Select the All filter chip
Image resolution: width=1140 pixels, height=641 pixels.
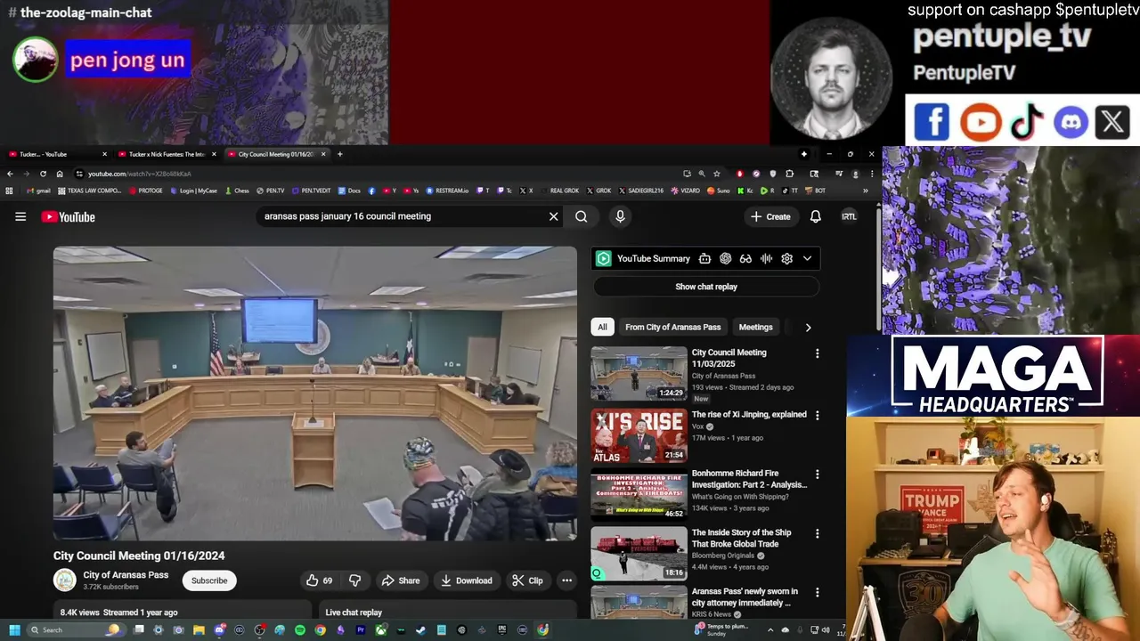point(602,327)
